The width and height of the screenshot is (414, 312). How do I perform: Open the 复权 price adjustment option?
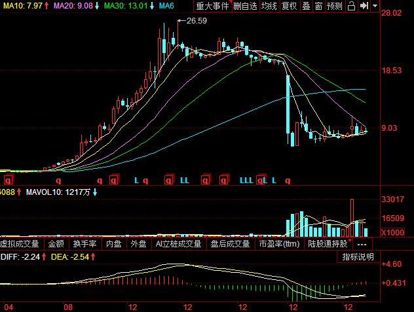(289, 6)
